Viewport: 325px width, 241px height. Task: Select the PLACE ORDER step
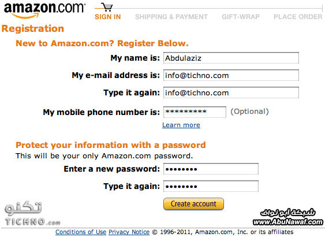pos(298,17)
